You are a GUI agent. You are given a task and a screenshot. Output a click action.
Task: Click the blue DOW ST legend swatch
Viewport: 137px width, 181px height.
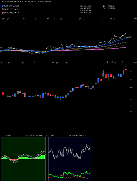[x=3, y=6]
